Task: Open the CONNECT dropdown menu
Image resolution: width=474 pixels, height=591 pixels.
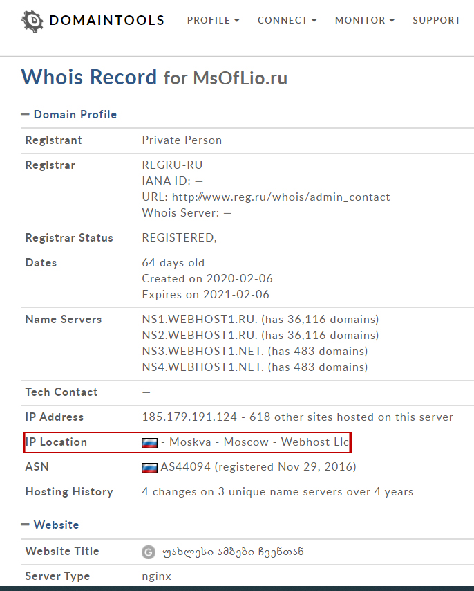Action: coord(287,20)
